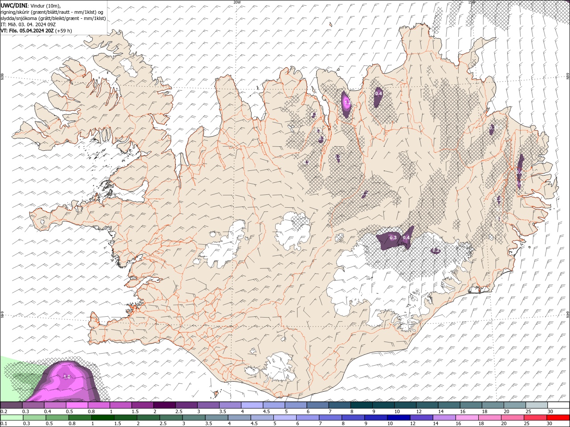
Task: Click the bottom-row swatch labeled 25
Action: point(536,418)
